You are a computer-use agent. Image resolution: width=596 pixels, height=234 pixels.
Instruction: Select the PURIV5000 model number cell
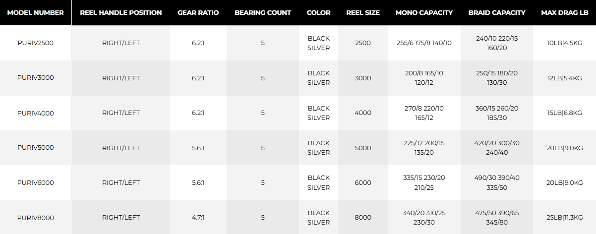tap(35, 148)
